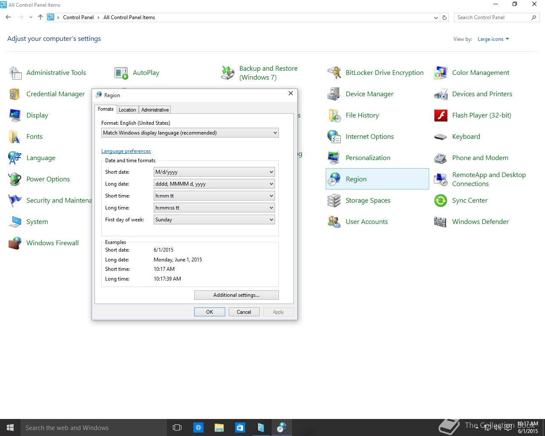545x436 pixels.
Task: Open recent locations dropdown arrow
Action: (x=31, y=17)
